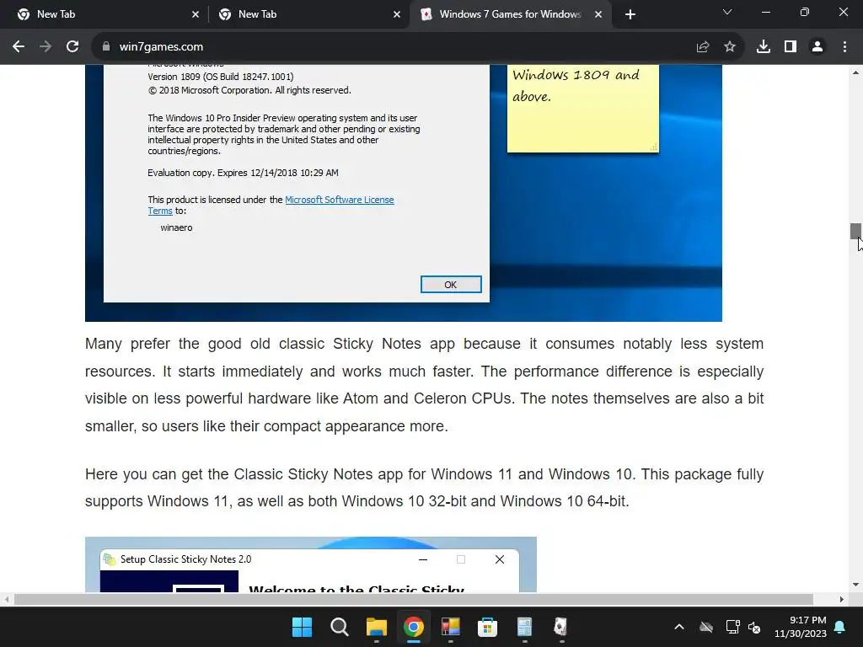Close the first New Tab
The width and height of the screenshot is (863, 647).
(196, 14)
